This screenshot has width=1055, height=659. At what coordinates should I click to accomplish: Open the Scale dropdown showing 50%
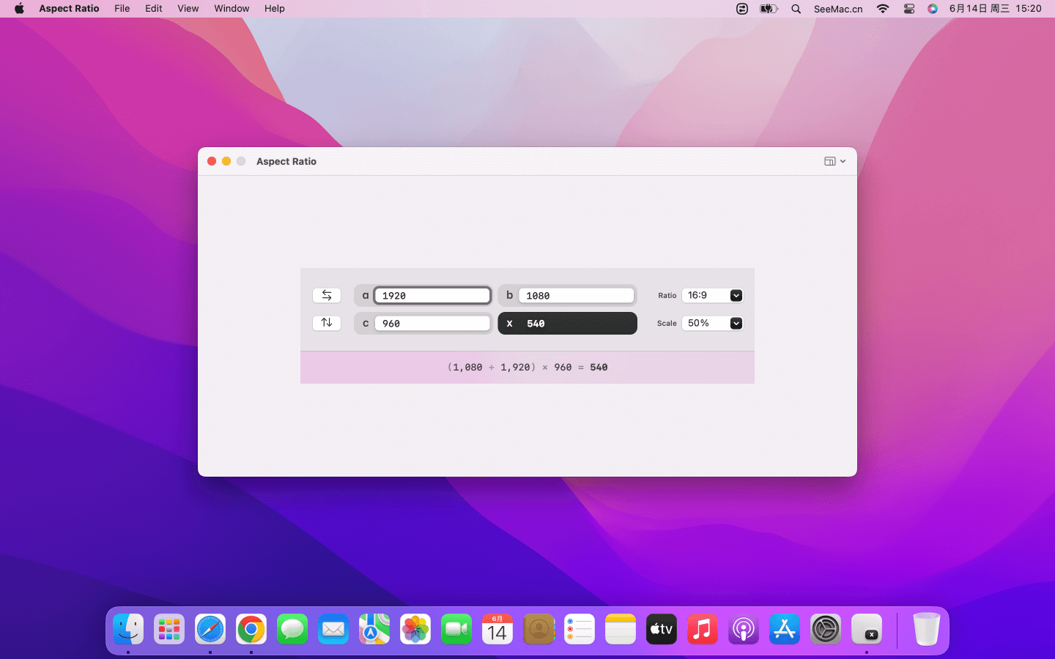[712, 323]
